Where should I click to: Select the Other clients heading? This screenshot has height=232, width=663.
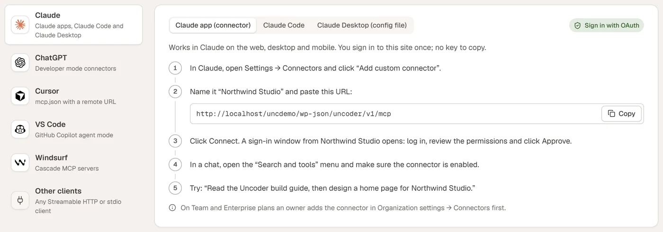(x=58, y=191)
